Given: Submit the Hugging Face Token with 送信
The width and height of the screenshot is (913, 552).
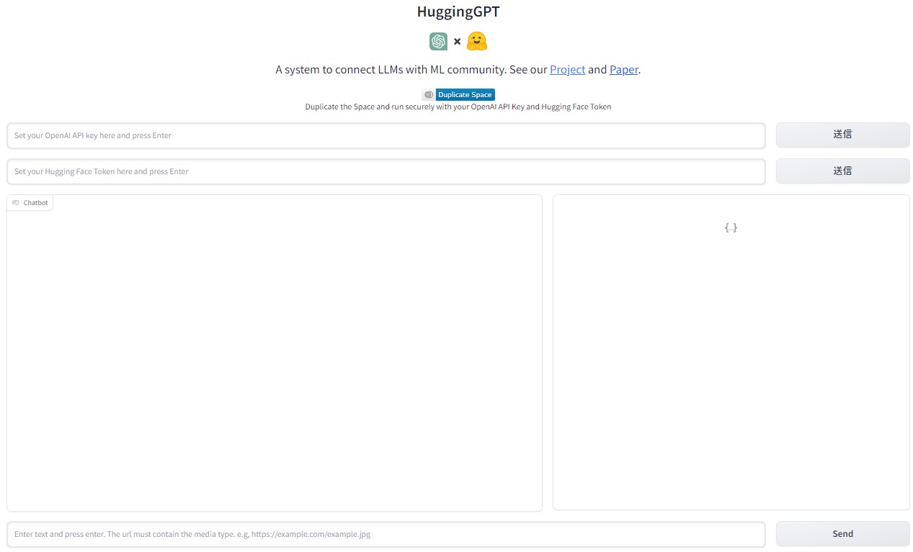Looking at the screenshot, I should click(x=842, y=171).
